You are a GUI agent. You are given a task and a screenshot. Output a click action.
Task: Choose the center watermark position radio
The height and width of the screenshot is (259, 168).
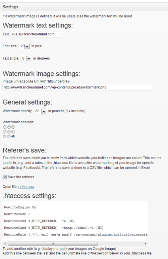coord(9,132)
